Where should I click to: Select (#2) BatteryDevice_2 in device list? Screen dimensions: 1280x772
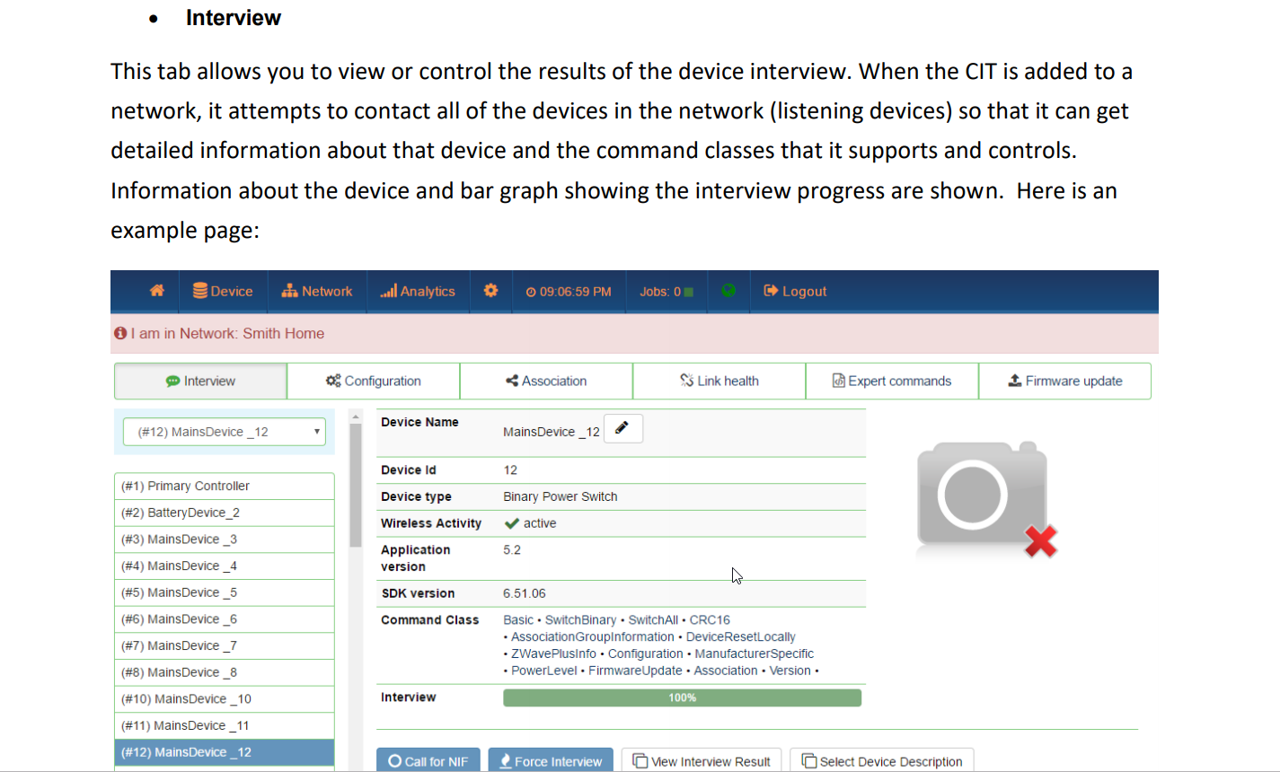click(225, 513)
